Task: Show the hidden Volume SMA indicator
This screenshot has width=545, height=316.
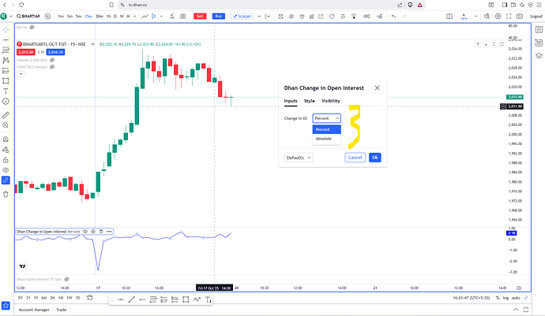Action: [x=52, y=60]
